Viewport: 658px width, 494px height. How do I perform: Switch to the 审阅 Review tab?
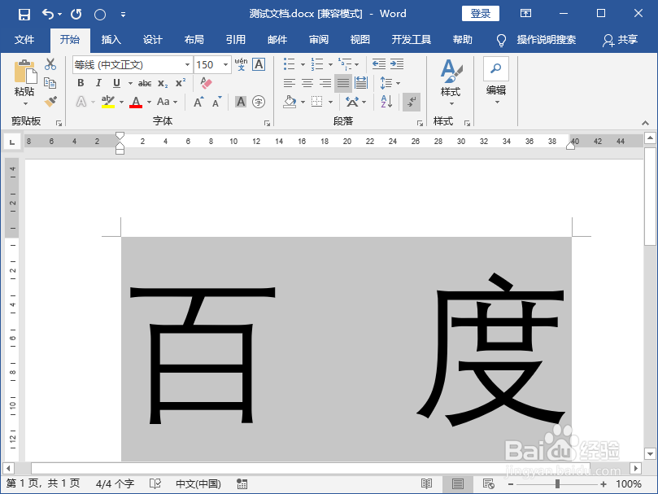(x=319, y=40)
